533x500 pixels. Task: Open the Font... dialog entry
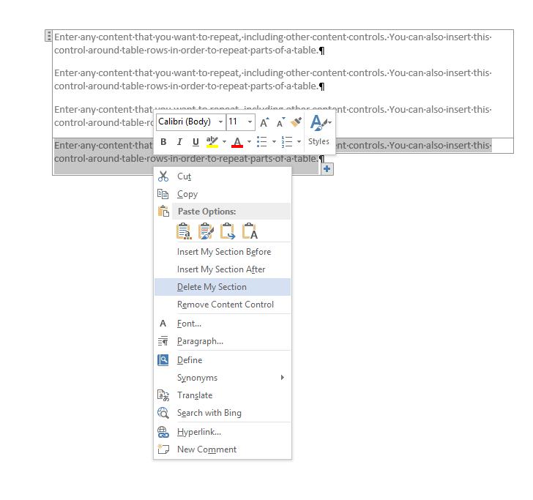[223, 324]
